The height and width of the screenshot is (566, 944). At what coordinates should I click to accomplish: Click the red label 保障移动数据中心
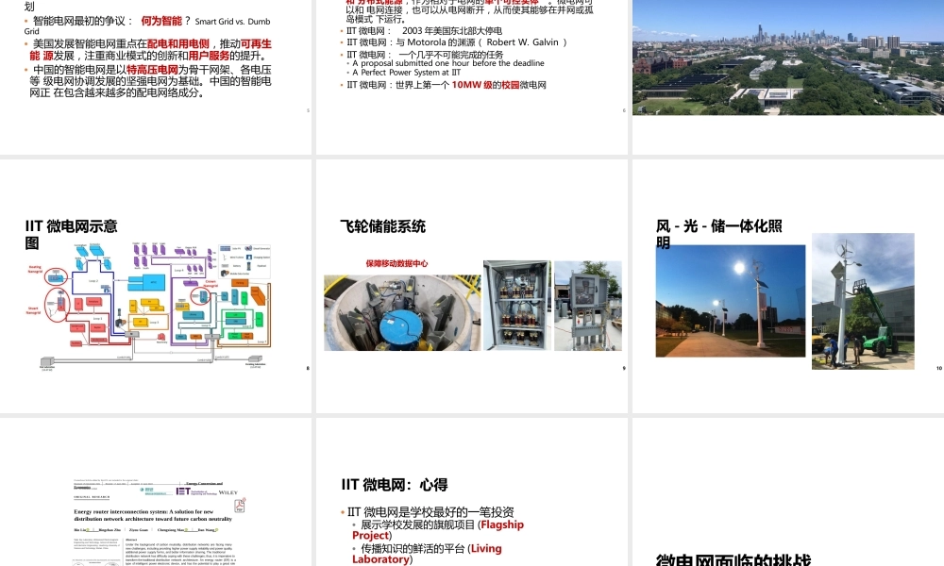pos(396,263)
